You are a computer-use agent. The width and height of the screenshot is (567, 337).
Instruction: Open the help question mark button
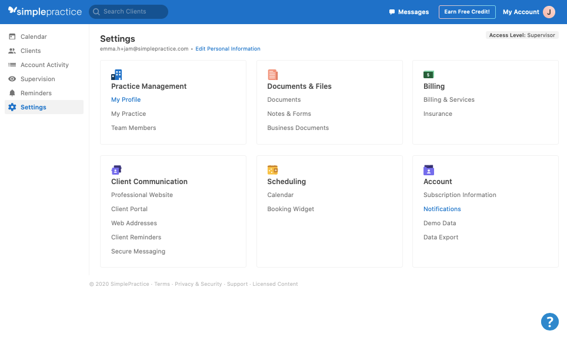click(549, 322)
